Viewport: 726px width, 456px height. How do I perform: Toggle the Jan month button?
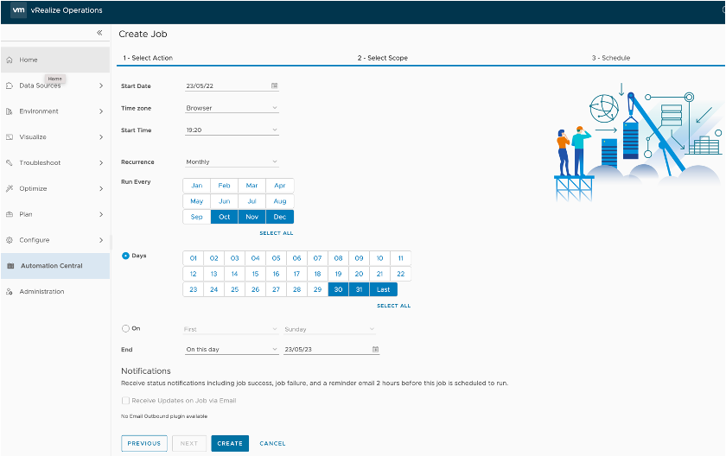(197, 186)
